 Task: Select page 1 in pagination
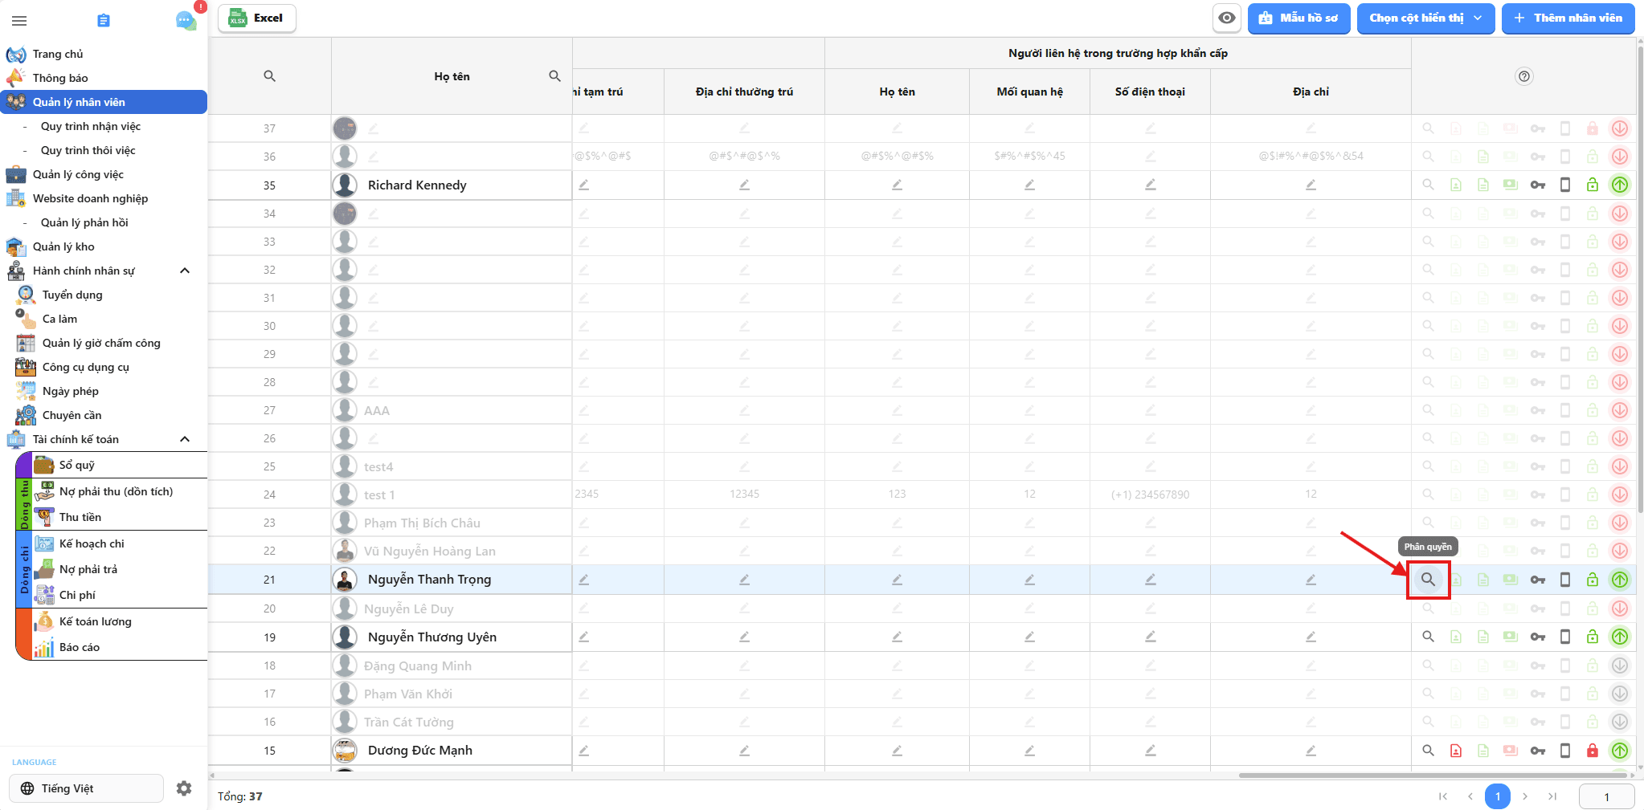pos(1498,796)
